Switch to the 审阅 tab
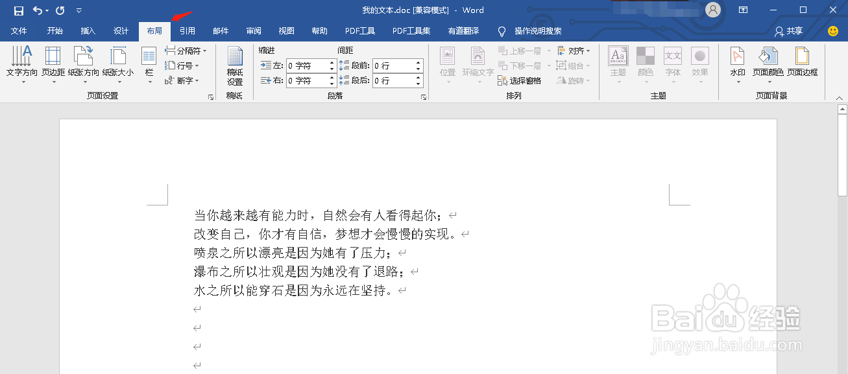848x374 pixels. pos(254,31)
